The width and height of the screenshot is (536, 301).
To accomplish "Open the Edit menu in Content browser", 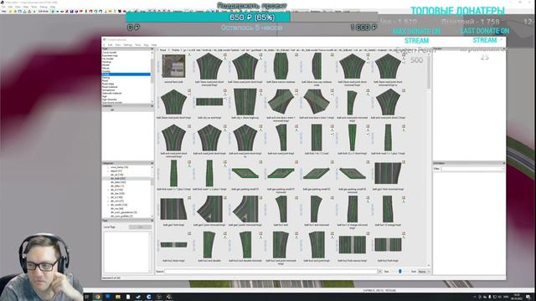I will pyautogui.click(x=110, y=44).
